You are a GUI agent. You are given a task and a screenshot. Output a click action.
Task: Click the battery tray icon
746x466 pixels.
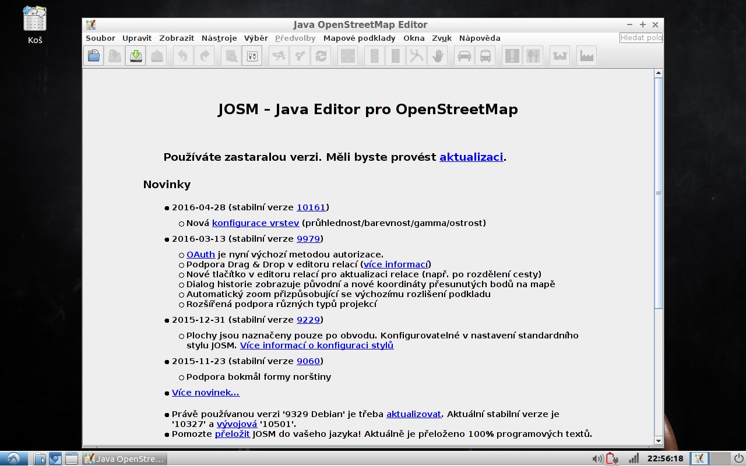[611, 458]
